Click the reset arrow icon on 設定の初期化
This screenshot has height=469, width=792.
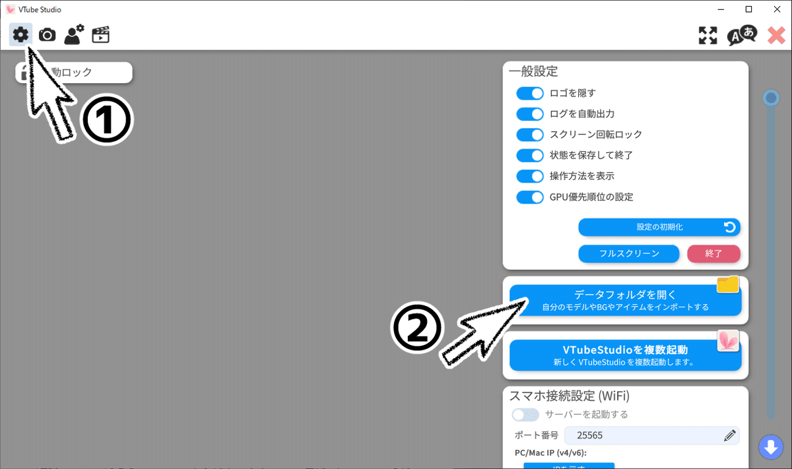click(x=729, y=227)
